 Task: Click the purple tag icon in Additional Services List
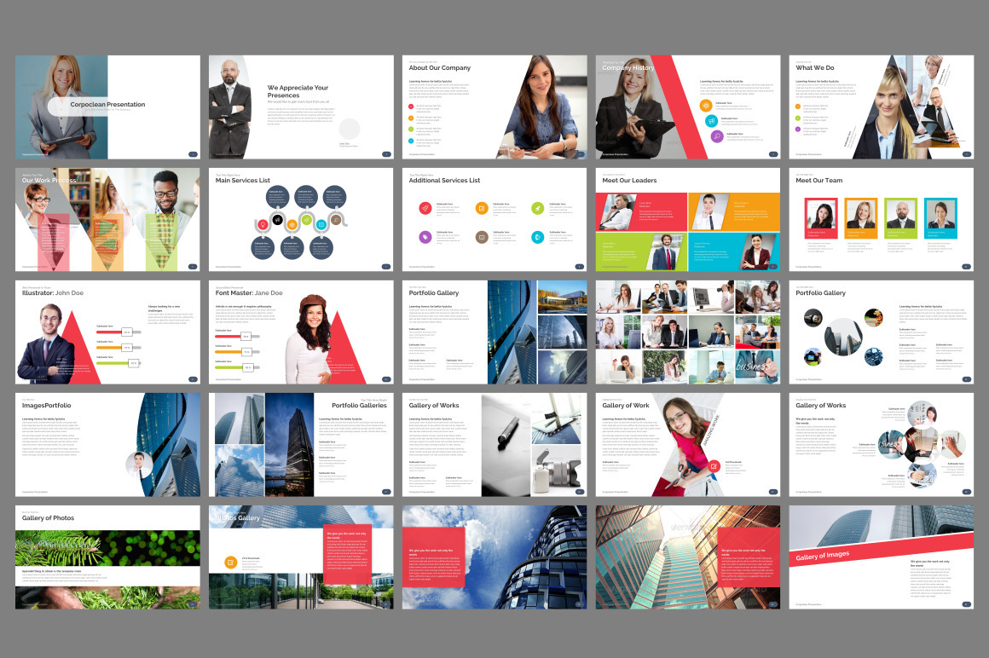[425, 236]
